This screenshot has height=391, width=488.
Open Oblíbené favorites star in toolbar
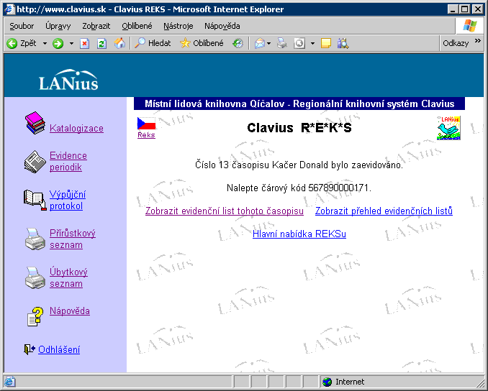[202, 43]
